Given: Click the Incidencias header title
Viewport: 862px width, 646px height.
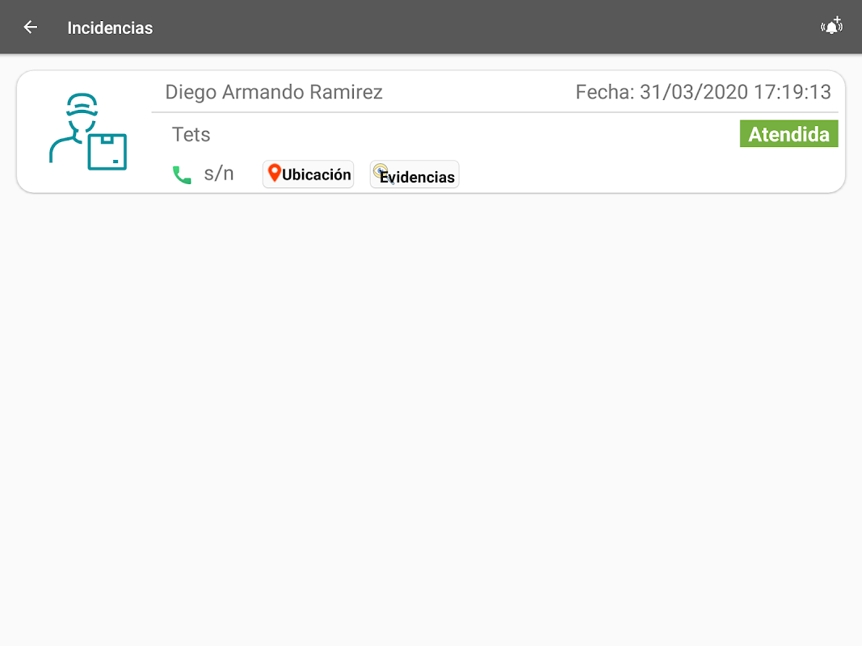Looking at the screenshot, I should click(x=110, y=28).
